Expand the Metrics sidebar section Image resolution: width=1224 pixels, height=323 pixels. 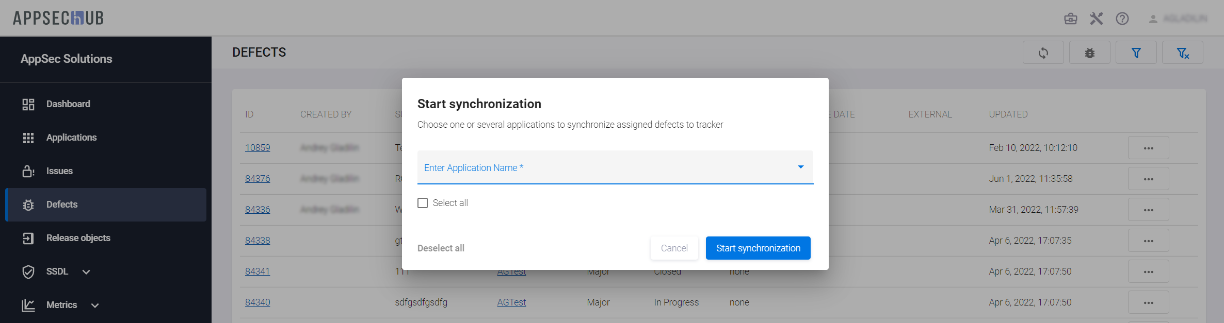click(x=95, y=305)
